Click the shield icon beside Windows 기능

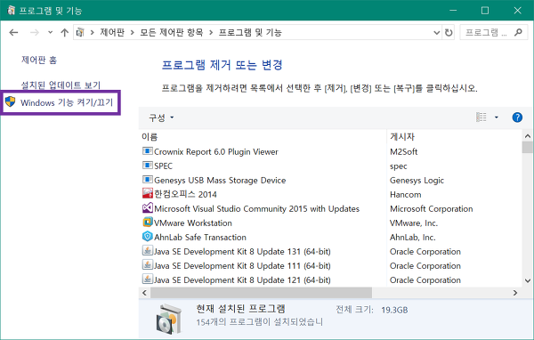click(x=10, y=101)
